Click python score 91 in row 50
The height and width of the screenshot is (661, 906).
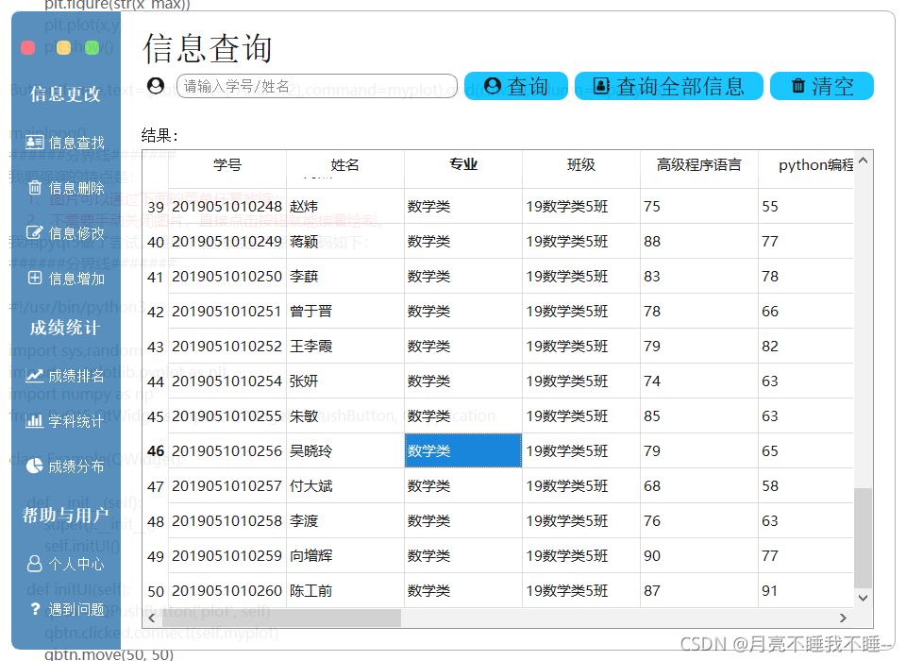[x=805, y=591]
